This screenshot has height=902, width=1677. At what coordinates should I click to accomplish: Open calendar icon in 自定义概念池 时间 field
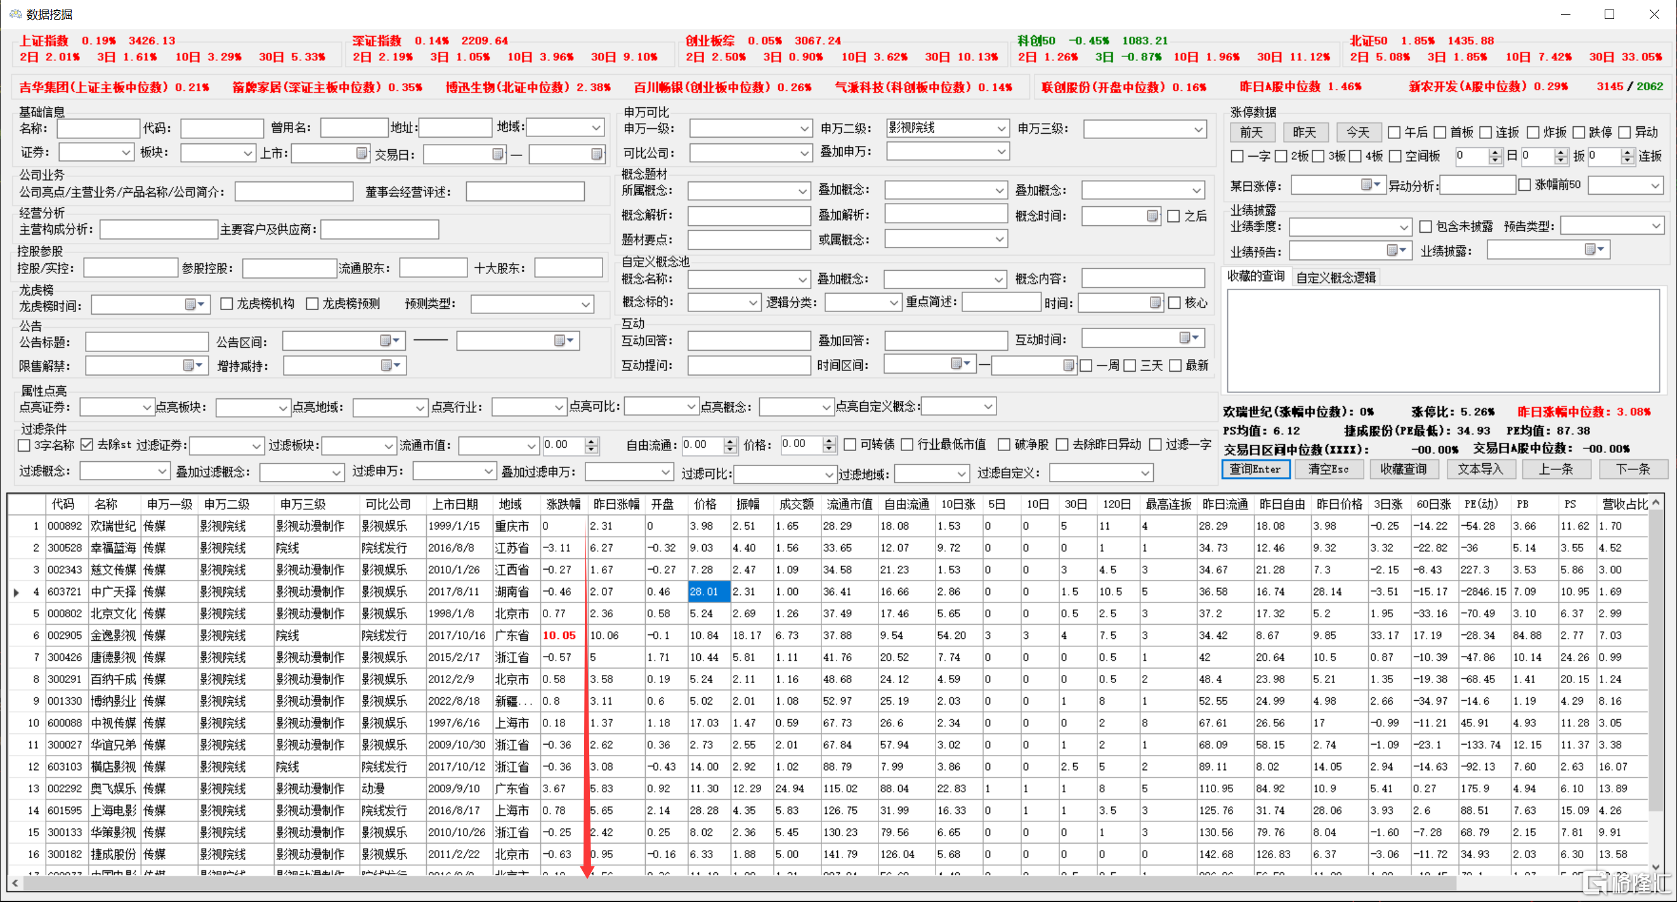1155,302
